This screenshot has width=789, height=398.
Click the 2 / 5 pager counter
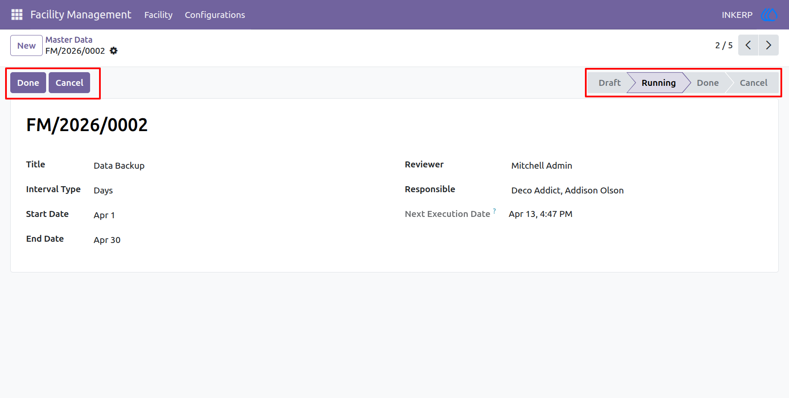tap(724, 45)
